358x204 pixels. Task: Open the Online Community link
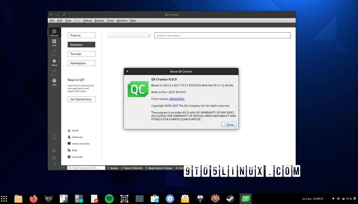click(x=79, y=144)
